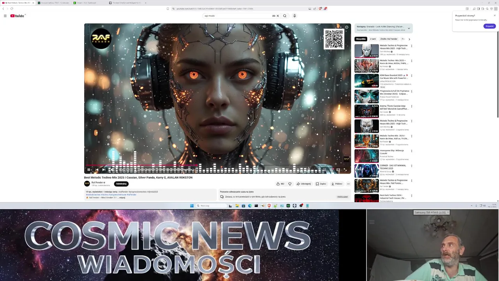Open the EDM Bass Boosted 2025 thumbnail
499x281 pixels.
pos(366,81)
